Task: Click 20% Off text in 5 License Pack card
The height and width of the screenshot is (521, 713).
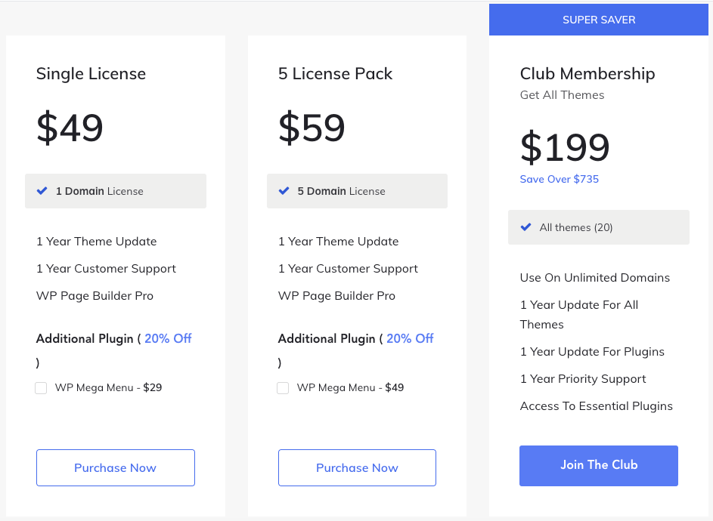Action: click(410, 338)
